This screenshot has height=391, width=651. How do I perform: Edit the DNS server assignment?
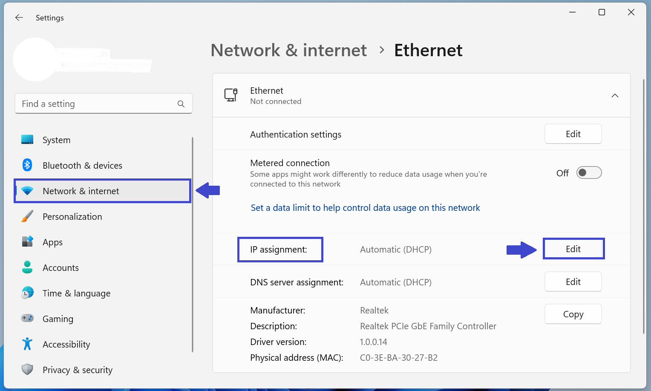573,282
